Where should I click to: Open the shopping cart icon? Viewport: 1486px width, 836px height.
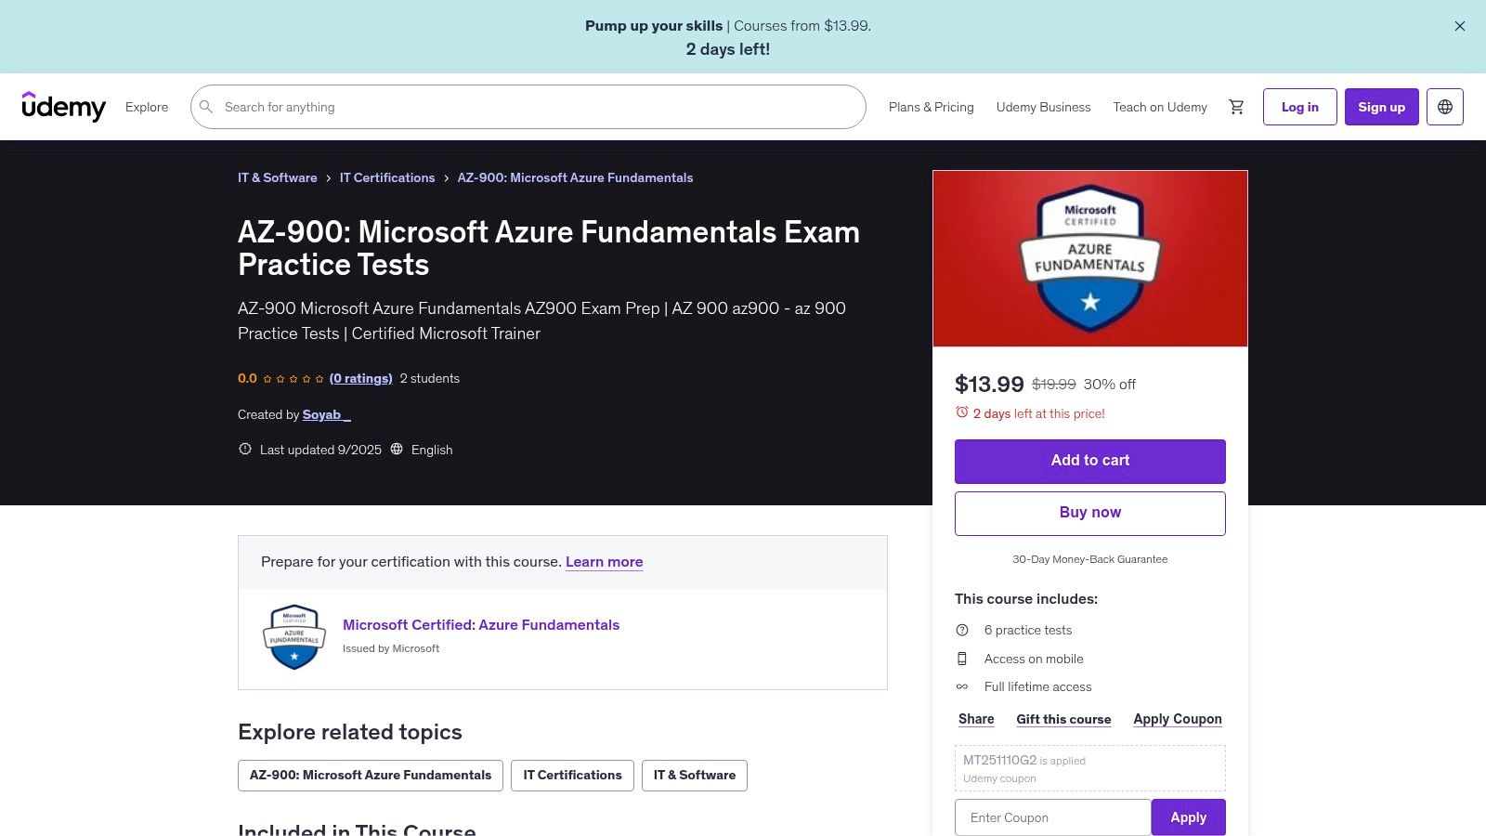[1236, 107]
